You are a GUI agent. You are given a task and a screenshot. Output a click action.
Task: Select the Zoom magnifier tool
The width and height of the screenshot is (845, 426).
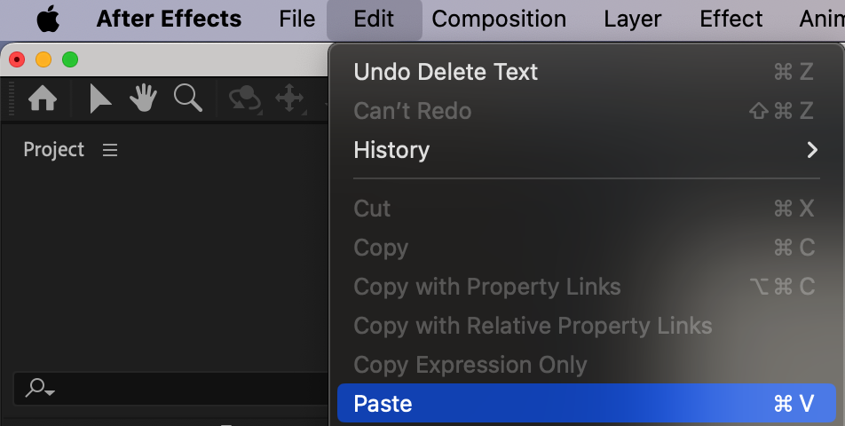tap(187, 98)
